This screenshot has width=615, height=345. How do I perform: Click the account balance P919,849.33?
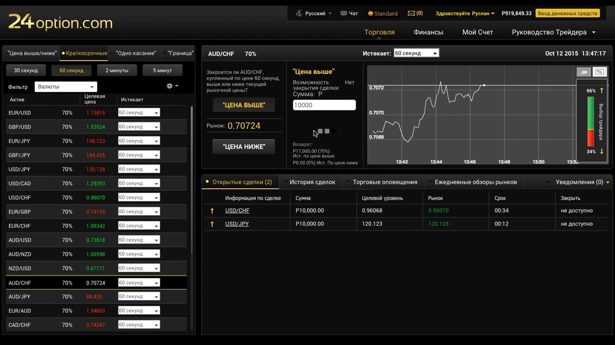(517, 13)
